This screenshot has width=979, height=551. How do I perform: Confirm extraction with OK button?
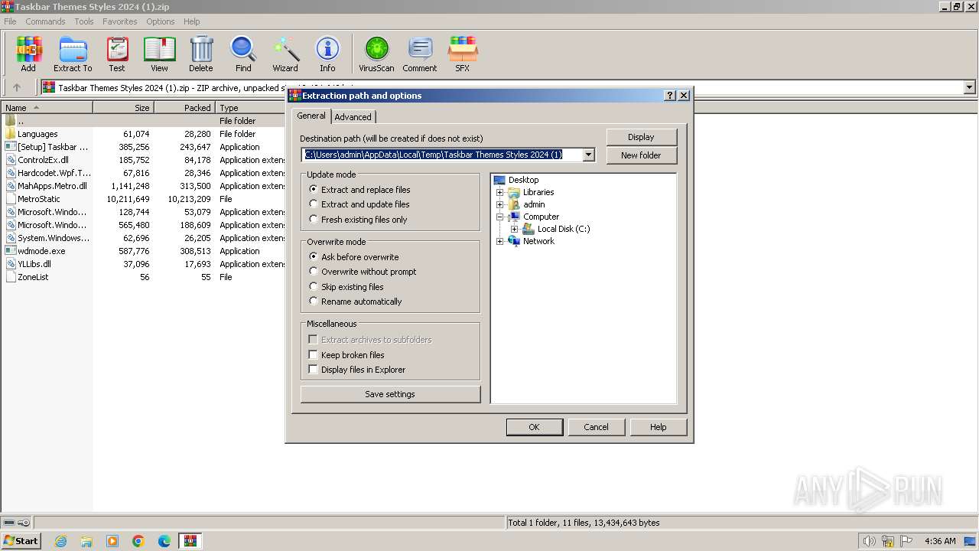click(x=534, y=427)
